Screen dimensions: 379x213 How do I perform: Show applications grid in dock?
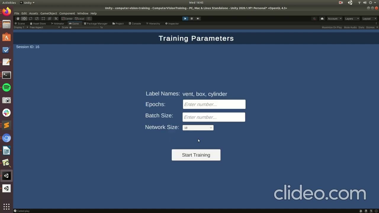tap(7, 206)
